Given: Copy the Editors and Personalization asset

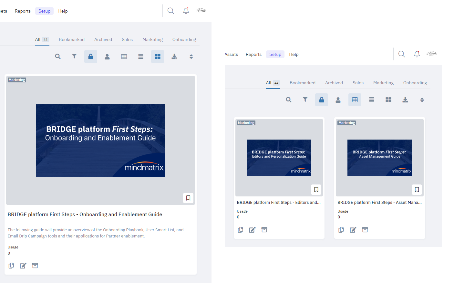Looking at the screenshot, I should tap(241, 230).
